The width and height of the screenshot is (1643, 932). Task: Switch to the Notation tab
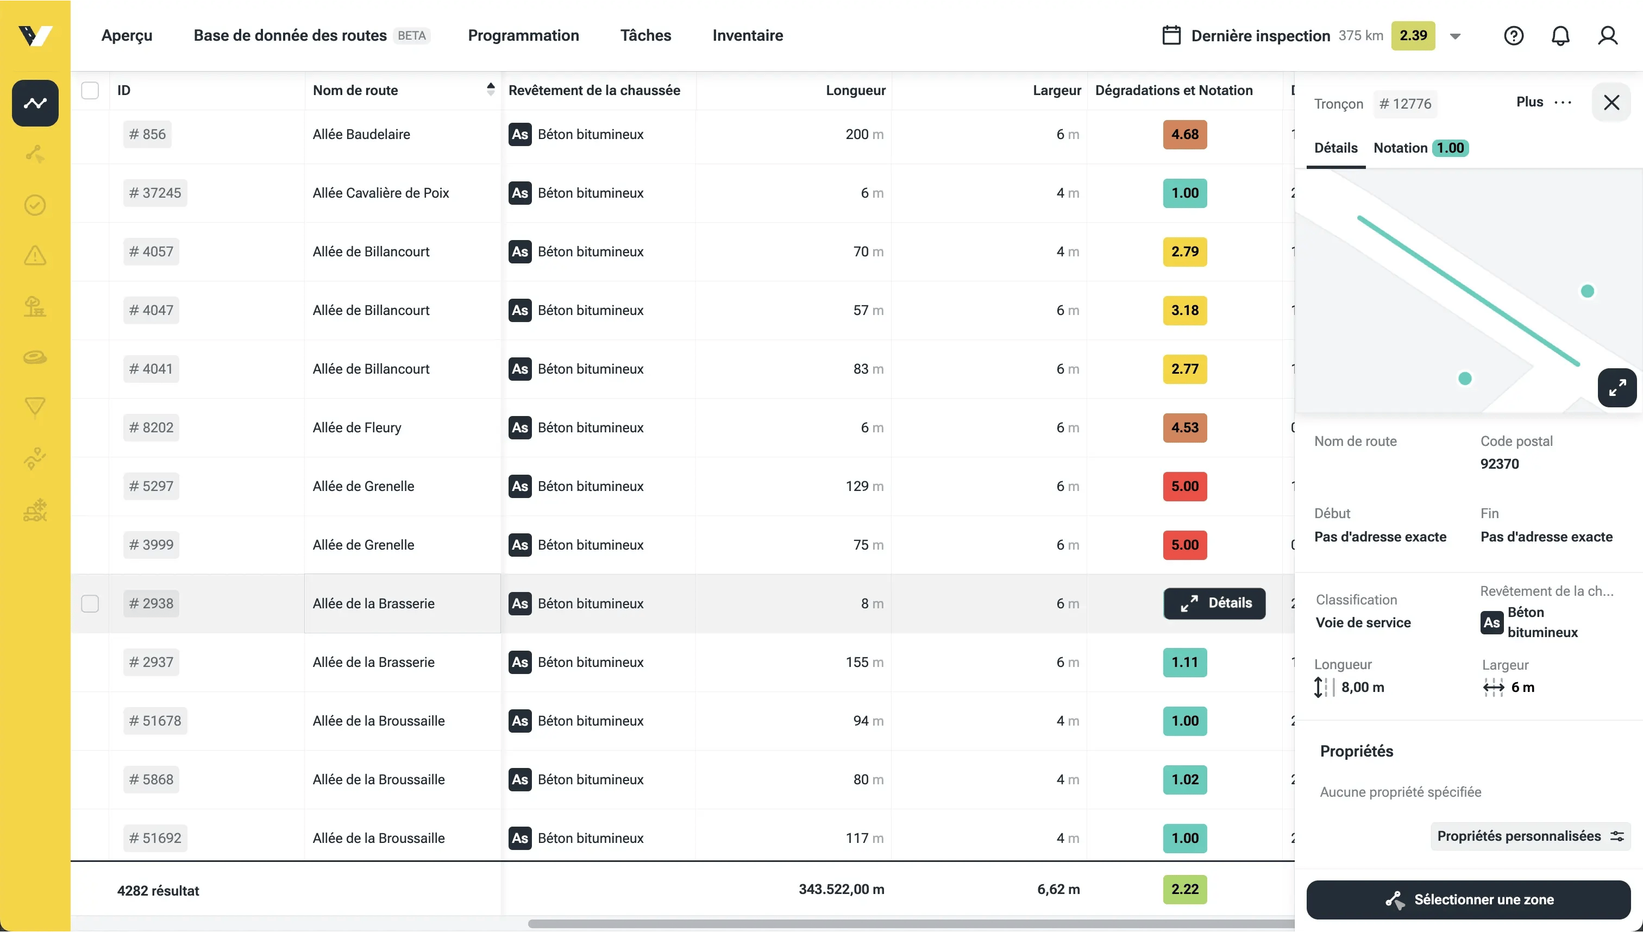point(1420,148)
